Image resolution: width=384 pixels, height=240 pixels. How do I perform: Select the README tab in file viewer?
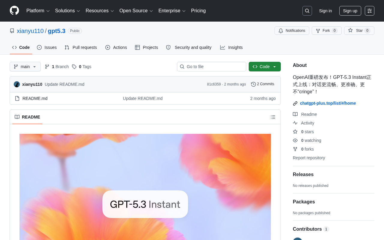27,117
